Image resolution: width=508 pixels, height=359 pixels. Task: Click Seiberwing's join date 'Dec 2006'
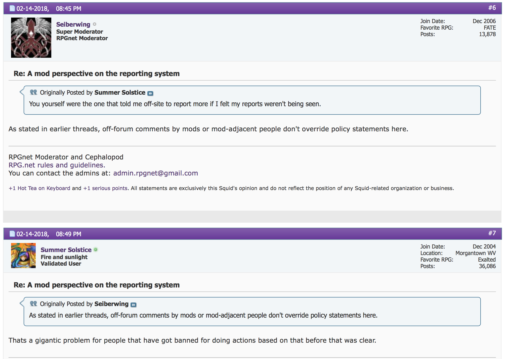484,21
